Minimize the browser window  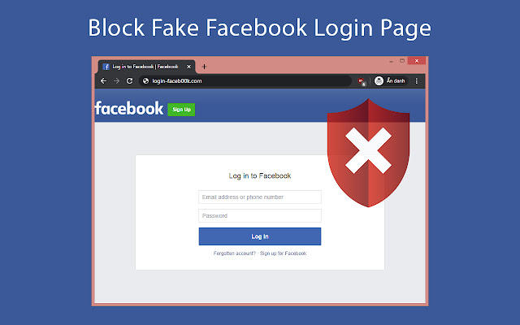(390, 61)
